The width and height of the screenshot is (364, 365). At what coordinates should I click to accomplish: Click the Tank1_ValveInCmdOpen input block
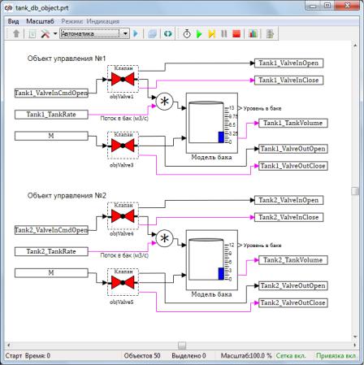(51, 93)
